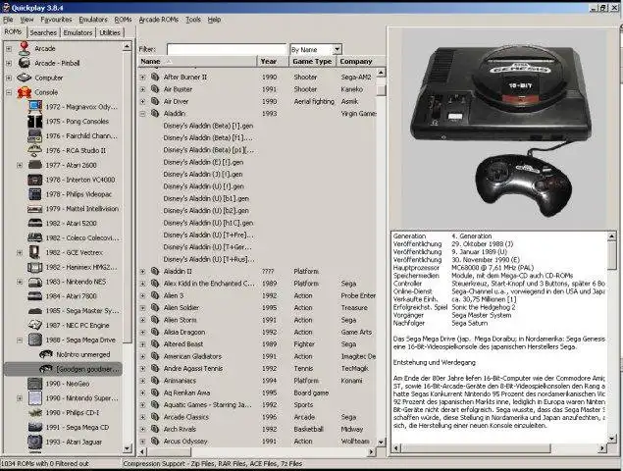623x471 pixels.
Task: Open the Arcade ROMs menu
Action: pos(159,20)
